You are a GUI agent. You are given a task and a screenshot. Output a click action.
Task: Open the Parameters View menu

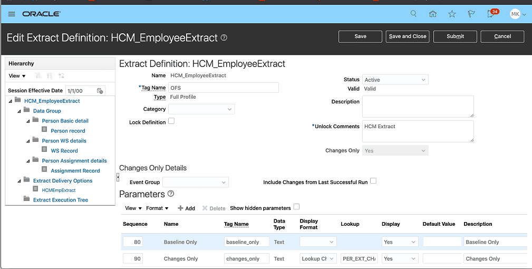133,208
